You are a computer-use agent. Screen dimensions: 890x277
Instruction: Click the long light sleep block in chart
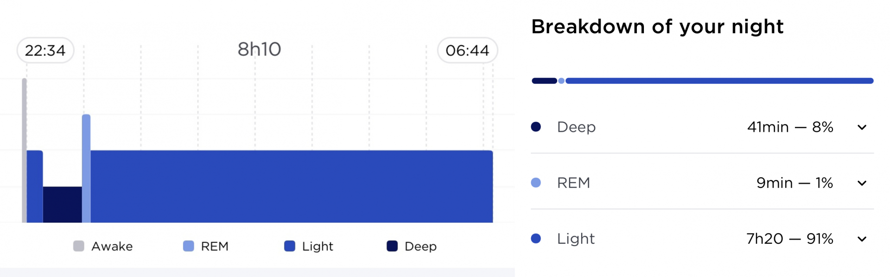point(292,186)
